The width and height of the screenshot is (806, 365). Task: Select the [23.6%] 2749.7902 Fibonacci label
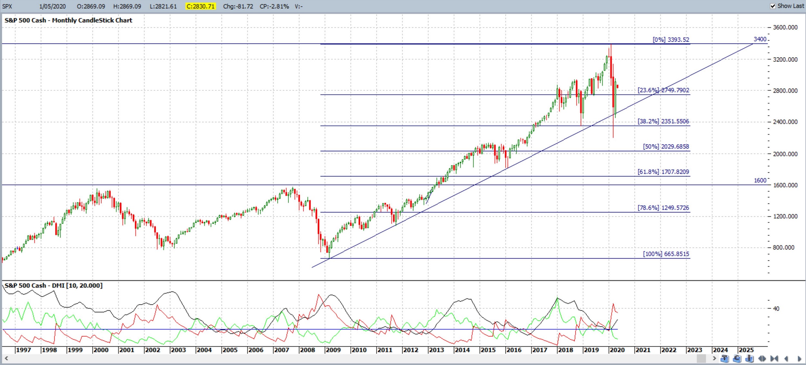pyautogui.click(x=663, y=90)
